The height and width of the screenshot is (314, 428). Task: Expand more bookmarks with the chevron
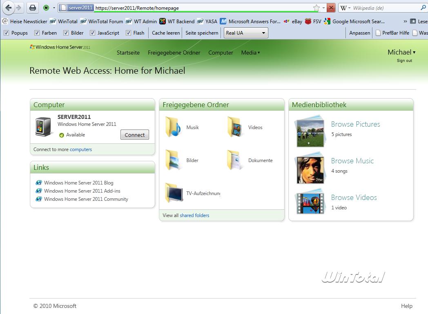pos(405,21)
